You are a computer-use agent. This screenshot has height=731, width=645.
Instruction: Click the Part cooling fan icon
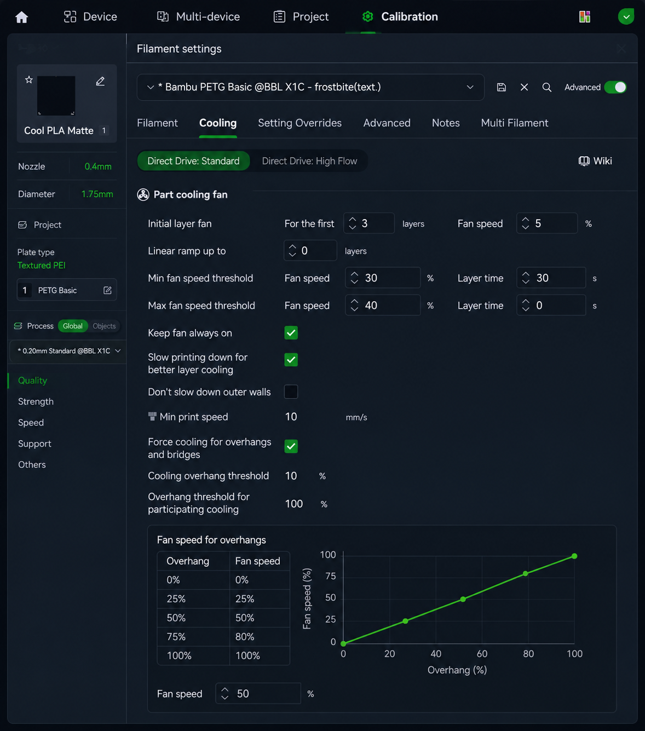[x=143, y=195]
